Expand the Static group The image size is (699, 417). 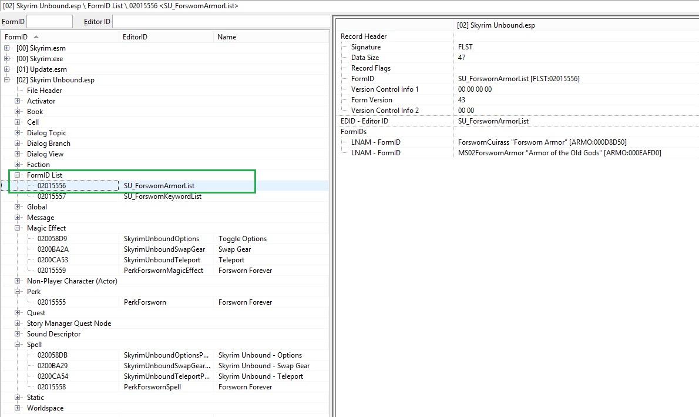tap(18, 398)
